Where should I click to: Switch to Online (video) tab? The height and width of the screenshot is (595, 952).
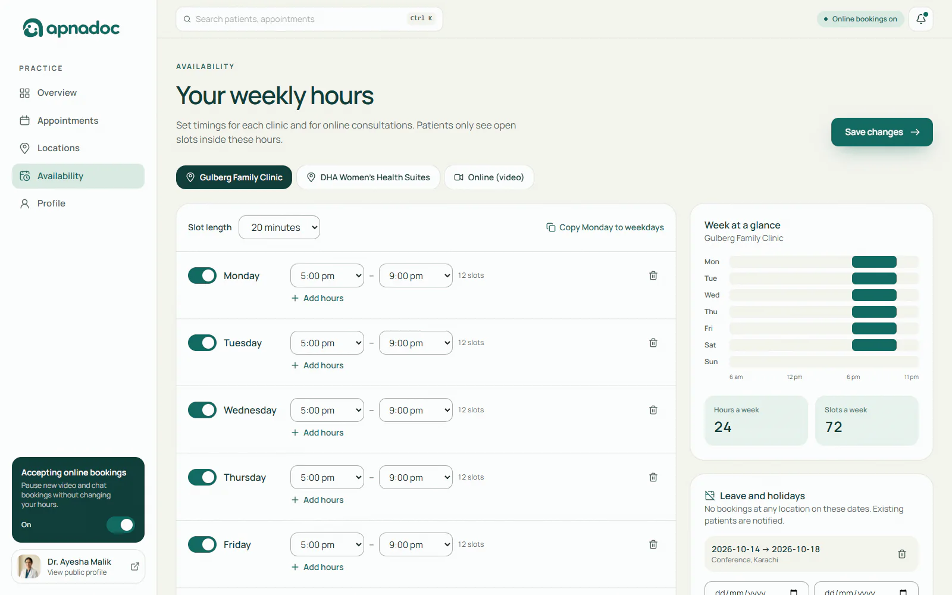click(489, 177)
